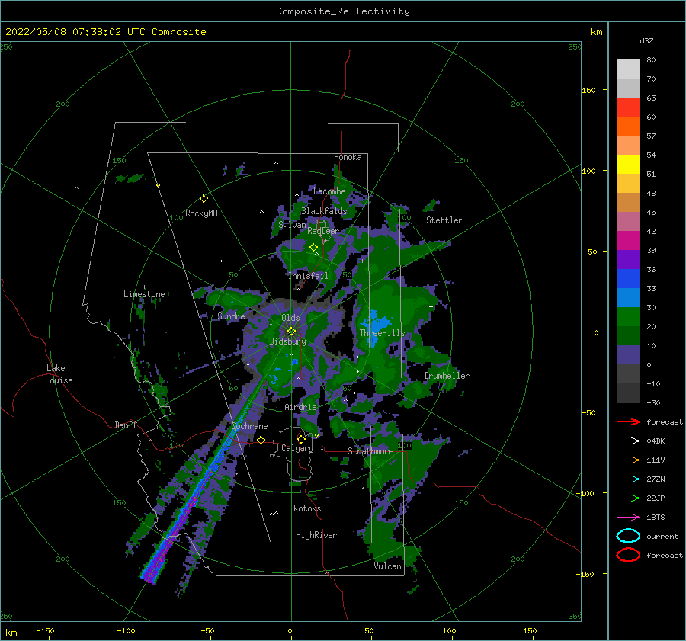Click the light gray 80–70 dBZ swatch
686x641 pixels.
tap(628, 69)
